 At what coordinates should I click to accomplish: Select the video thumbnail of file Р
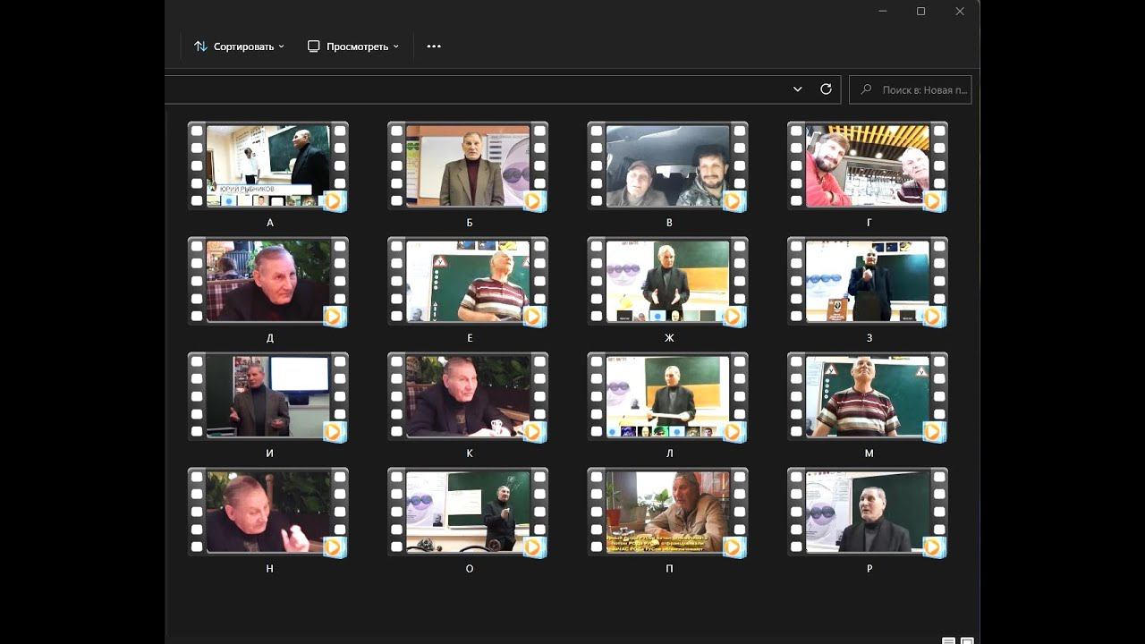tap(868, 513)
